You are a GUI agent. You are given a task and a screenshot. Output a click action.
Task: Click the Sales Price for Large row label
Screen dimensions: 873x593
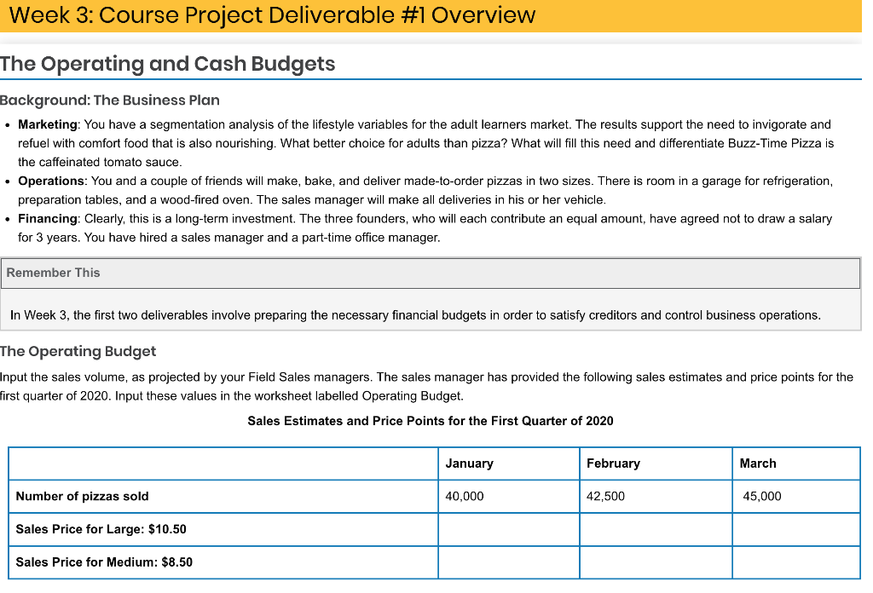98,529
